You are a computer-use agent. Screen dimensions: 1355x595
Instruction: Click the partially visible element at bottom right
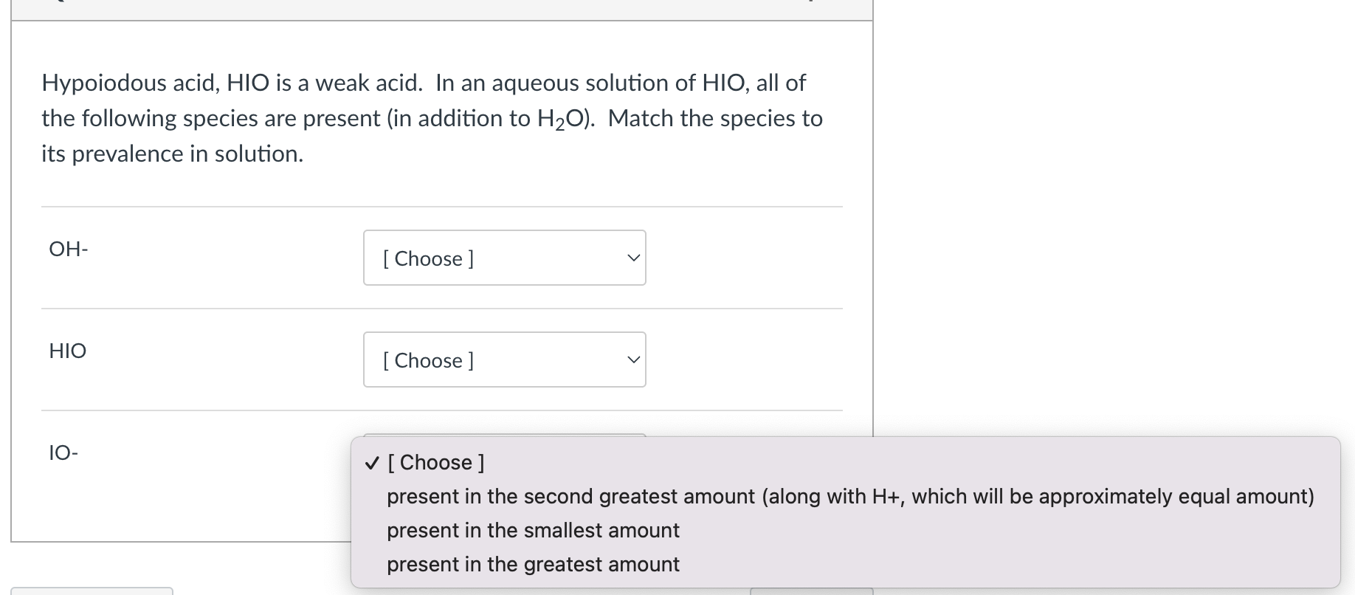pos(812,592)
